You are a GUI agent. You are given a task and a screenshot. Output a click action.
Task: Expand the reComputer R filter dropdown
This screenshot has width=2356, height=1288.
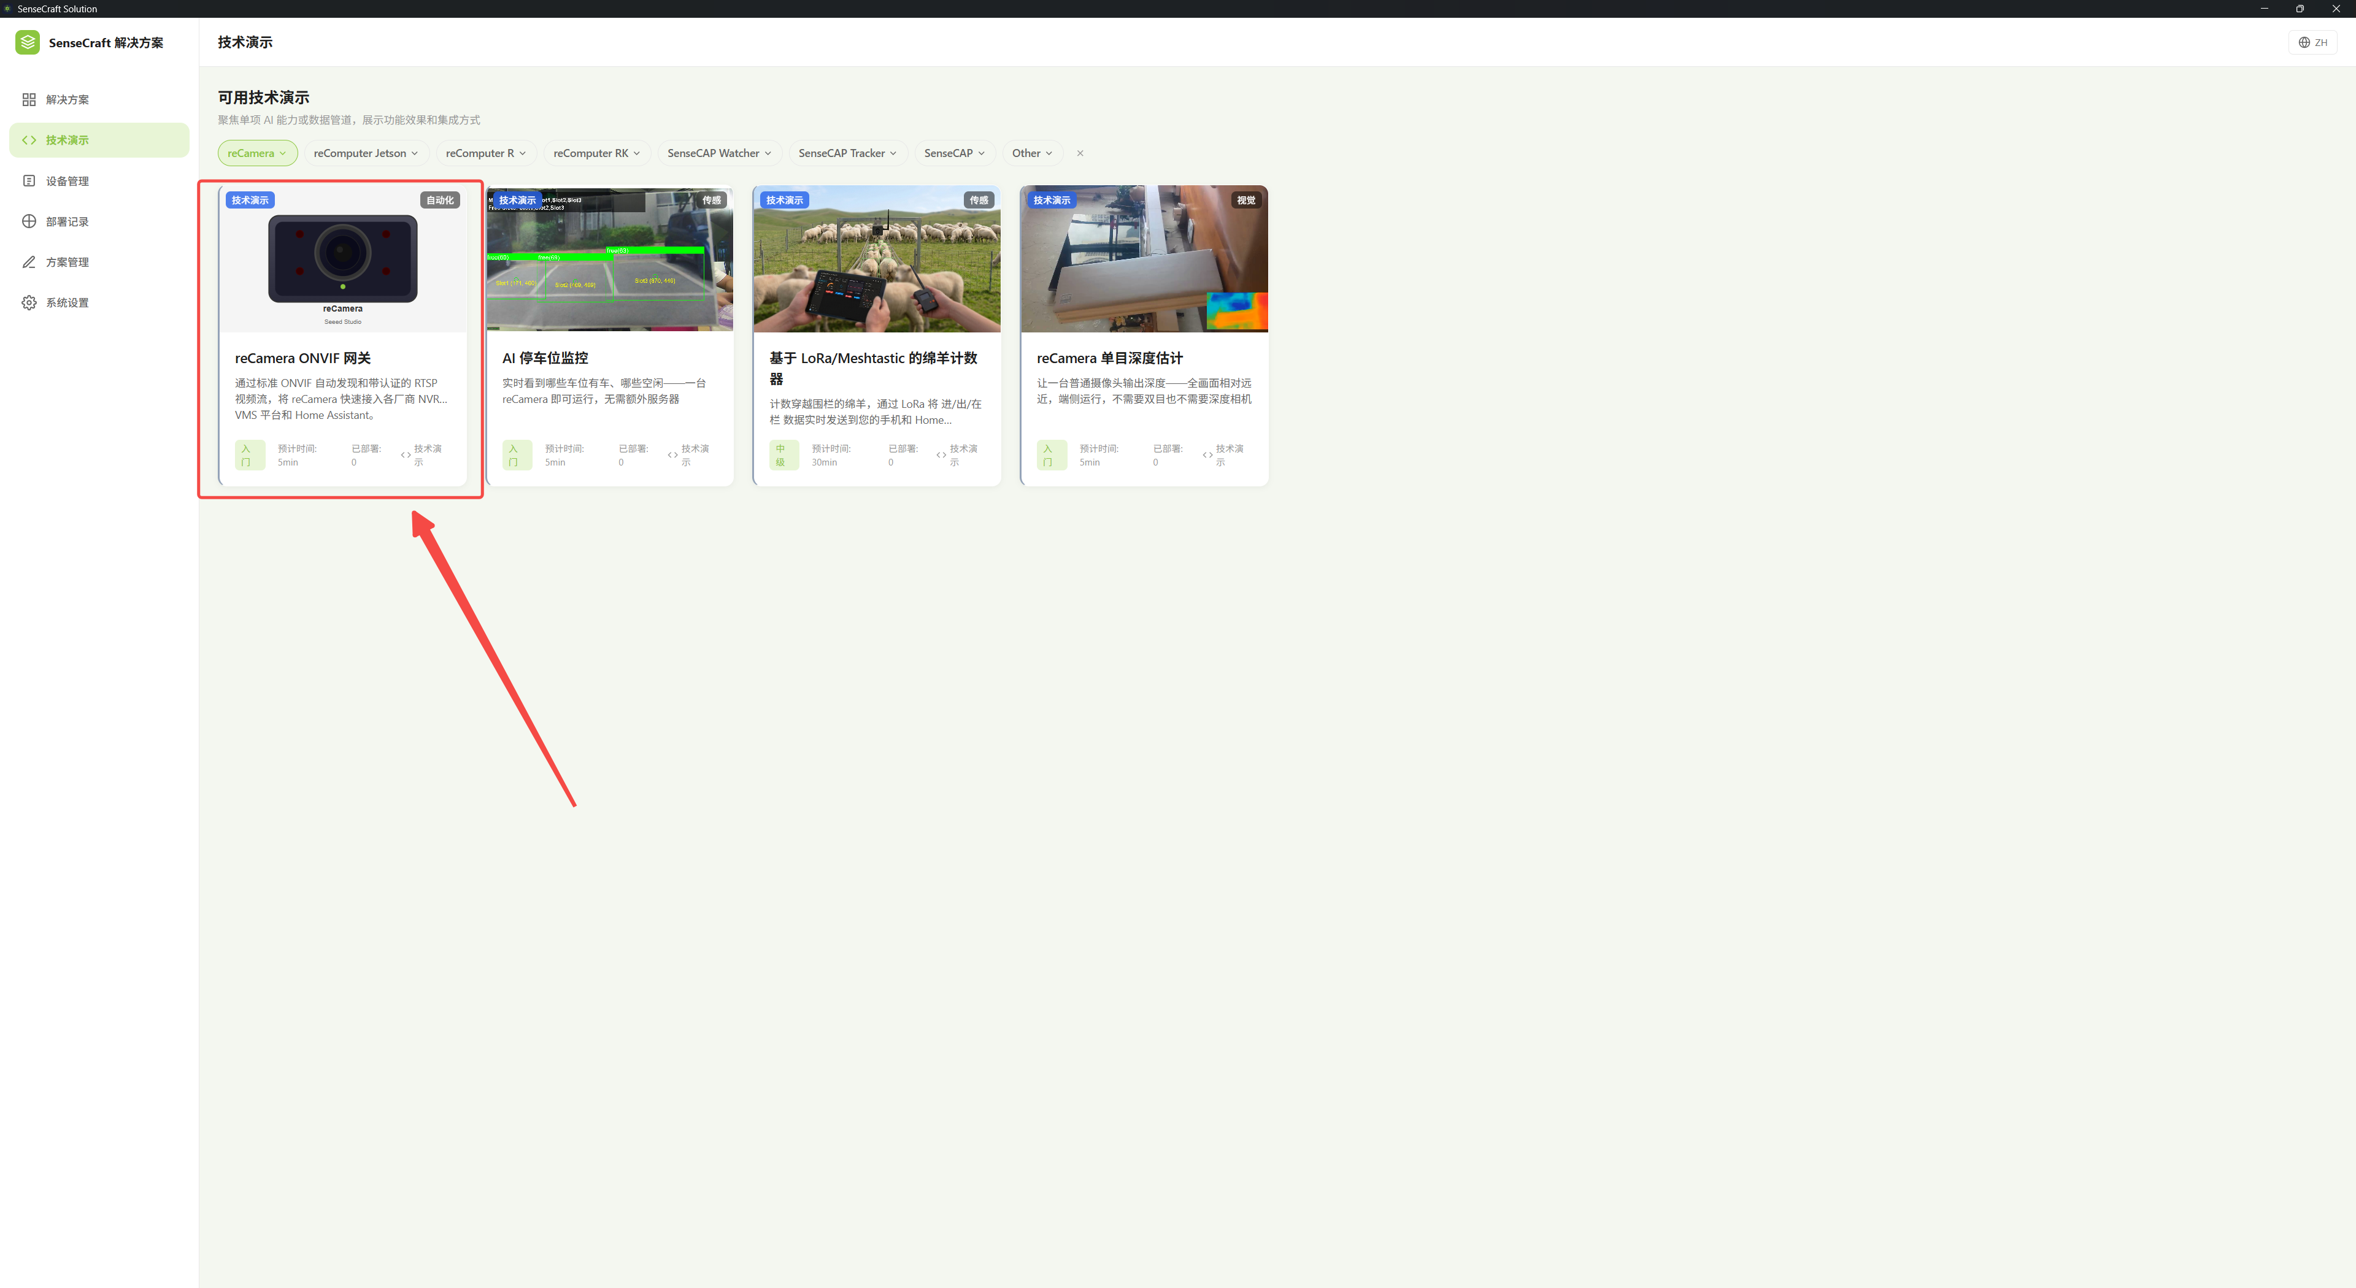point(486,153)
